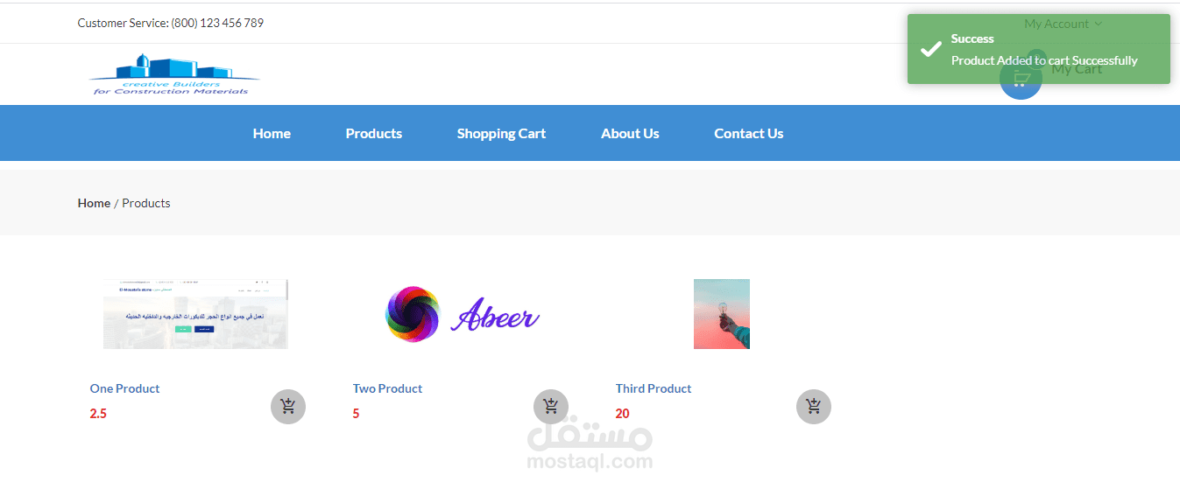The height and width of the screenshot is (482, 1180).
Task: Open the Home menu item
Action: tap(272, 134)
